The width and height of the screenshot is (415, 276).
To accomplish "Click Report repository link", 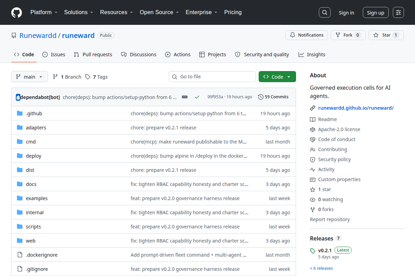I will click(x=330, y=219).
